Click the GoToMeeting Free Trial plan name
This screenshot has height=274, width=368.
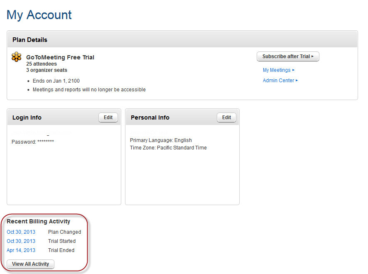60,57
